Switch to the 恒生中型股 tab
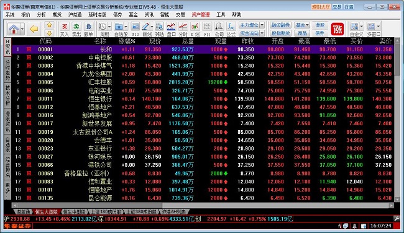Screen dimensions: 404x233 coord(74,212)
